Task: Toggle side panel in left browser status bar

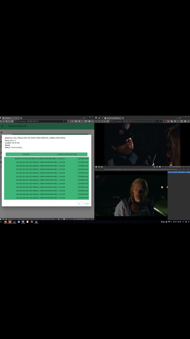Action: pyautogui.click(x=1, y=219)
